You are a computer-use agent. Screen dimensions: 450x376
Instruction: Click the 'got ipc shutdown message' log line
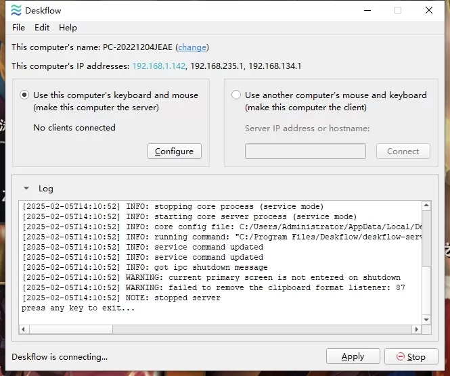pyautogui.click(x=145, y=267)
